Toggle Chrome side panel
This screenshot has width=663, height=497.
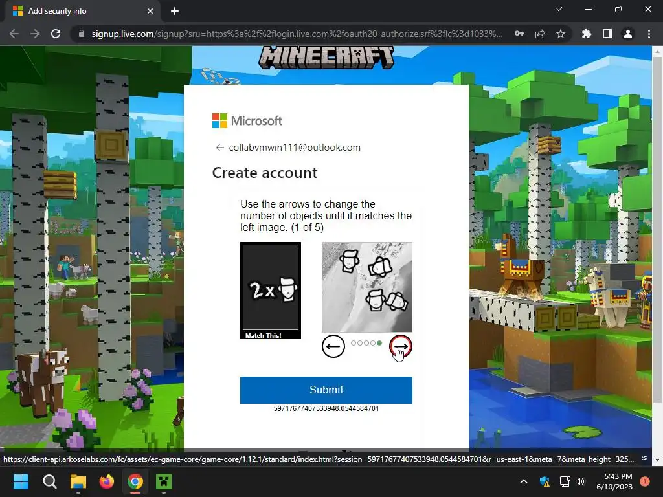click(x=607, y=34)
